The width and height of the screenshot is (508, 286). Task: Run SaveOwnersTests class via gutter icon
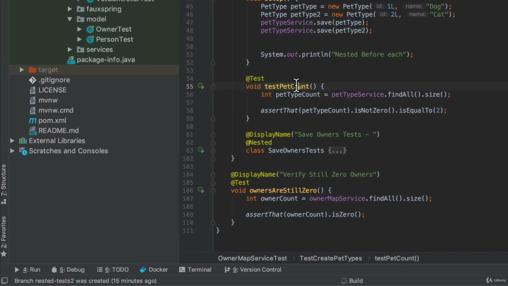point(201,150)
